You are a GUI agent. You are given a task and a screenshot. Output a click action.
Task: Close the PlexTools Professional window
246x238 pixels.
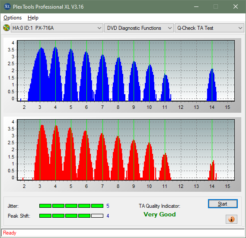tap(236, 6)
